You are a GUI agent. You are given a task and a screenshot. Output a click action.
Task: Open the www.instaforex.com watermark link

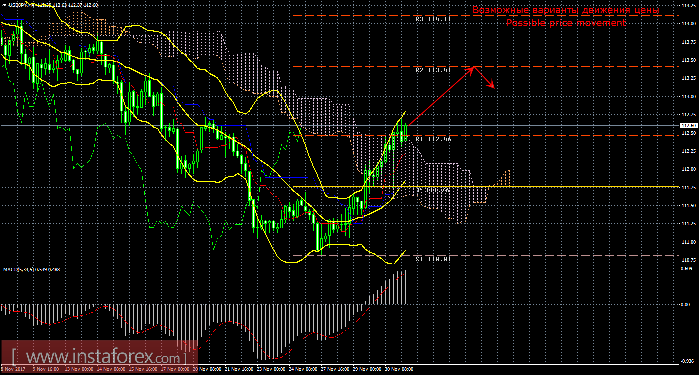click(100, 358)
